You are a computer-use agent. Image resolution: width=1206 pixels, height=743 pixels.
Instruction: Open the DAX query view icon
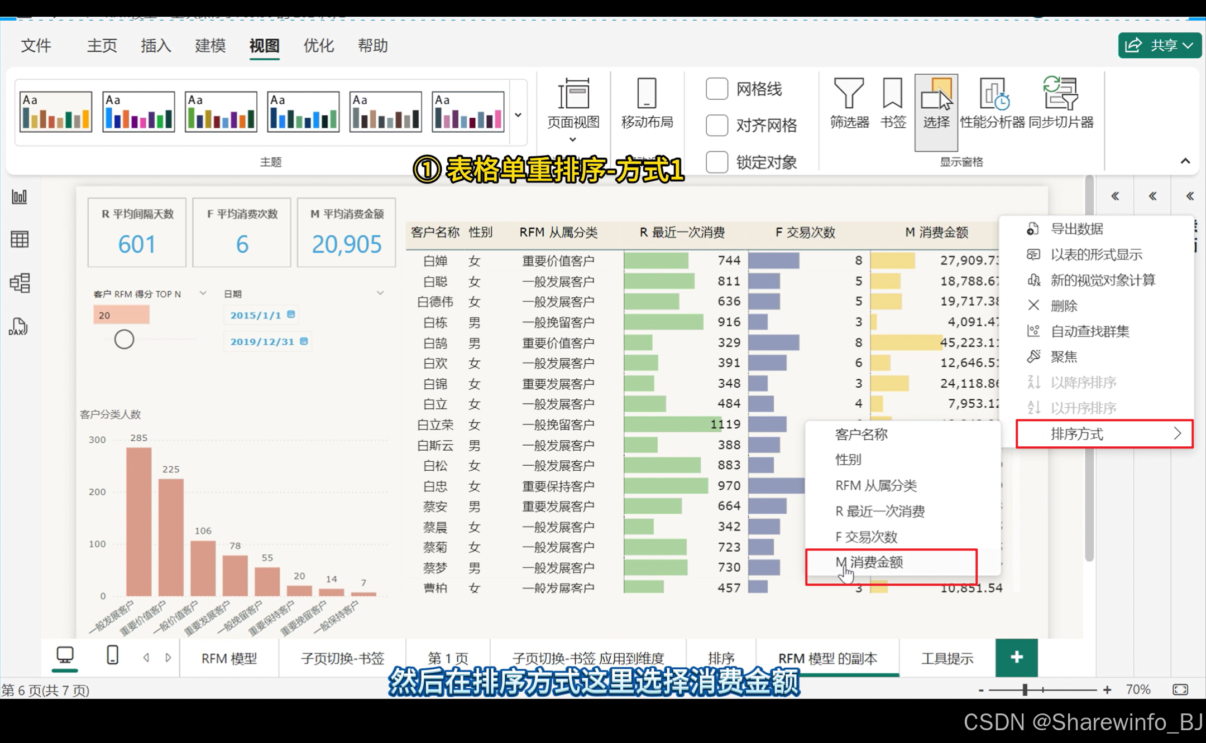point(18,327)
